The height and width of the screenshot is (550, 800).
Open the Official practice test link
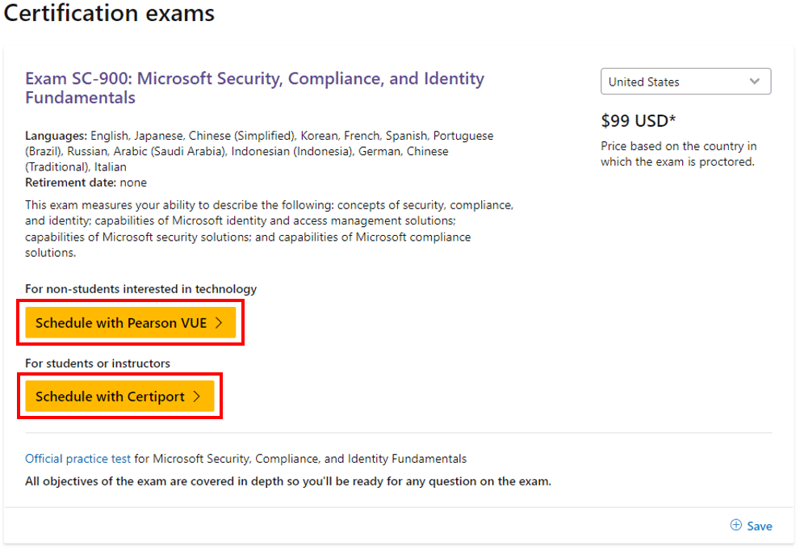click(77, 459)
